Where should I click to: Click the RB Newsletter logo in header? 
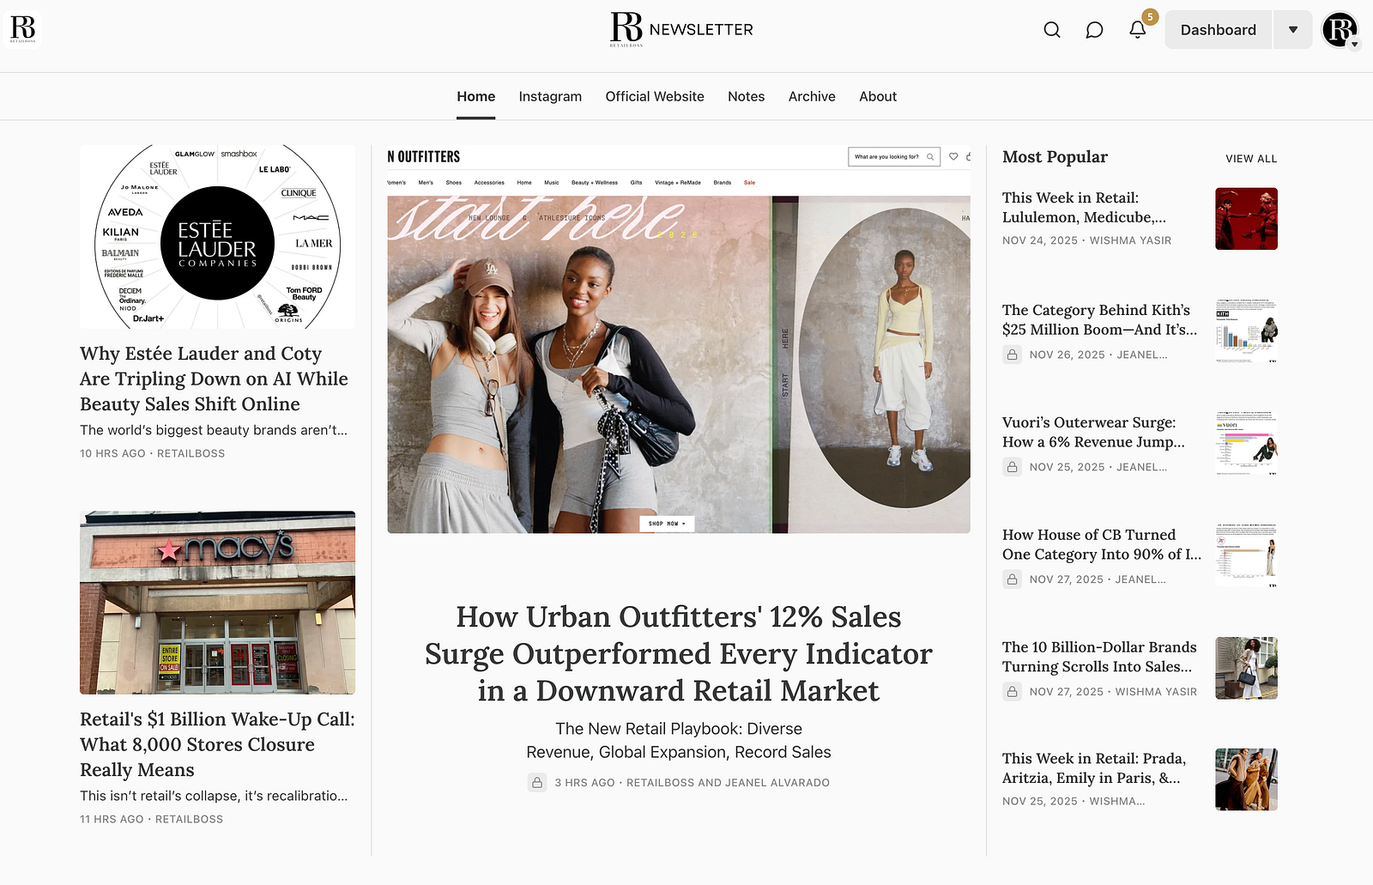tap(682, 29)
